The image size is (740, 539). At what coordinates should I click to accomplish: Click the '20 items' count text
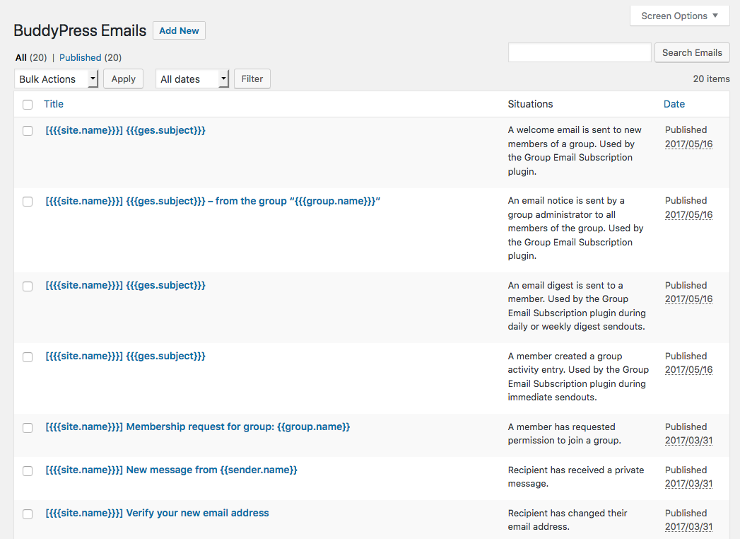point(711,79)
